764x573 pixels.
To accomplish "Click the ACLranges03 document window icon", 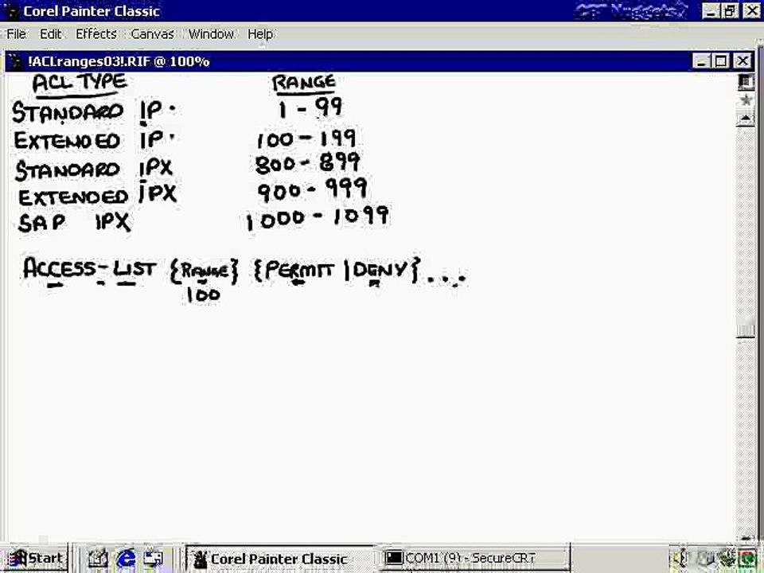I will click(16, 62).
